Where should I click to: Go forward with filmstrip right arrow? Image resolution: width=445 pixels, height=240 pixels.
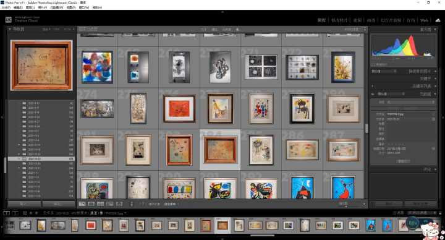pyautogui.click(x=36, y=213)
